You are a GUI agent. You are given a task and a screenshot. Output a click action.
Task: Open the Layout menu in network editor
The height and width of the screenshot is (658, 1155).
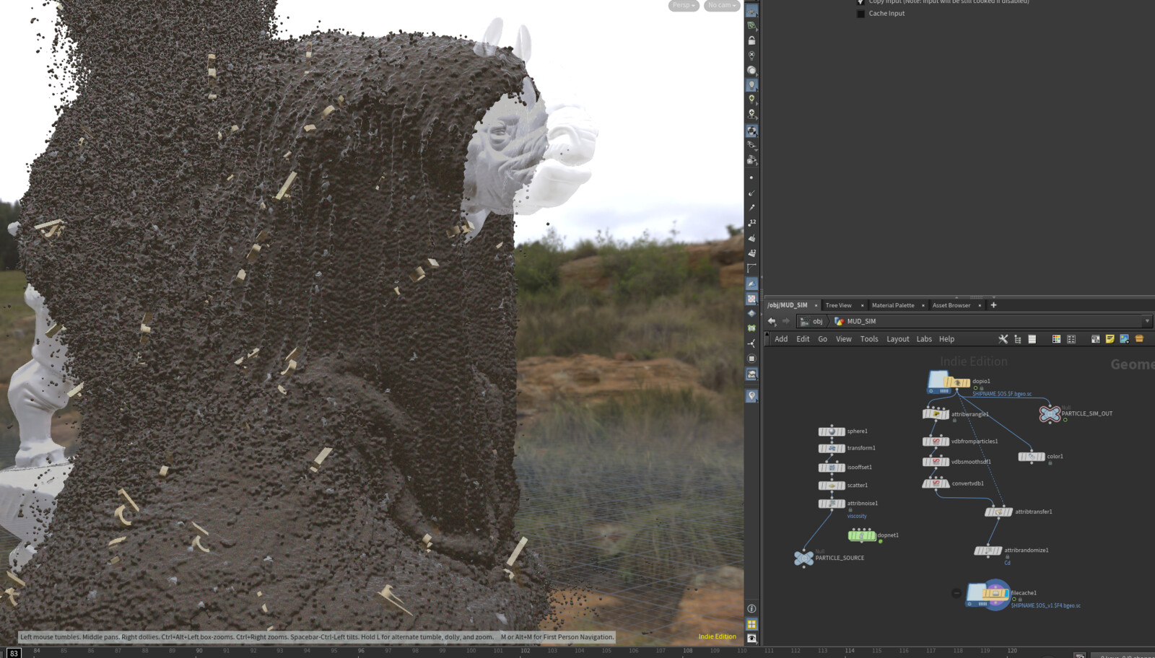pos(898,339)
